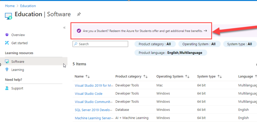Viewport: 257px width, 128px height.
Task: Open Visual Studio 2019 for Mac link
Action: 94,86
